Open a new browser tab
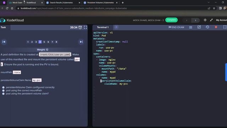Viewport: 227px width, 128px height. [x=123, y=2]
